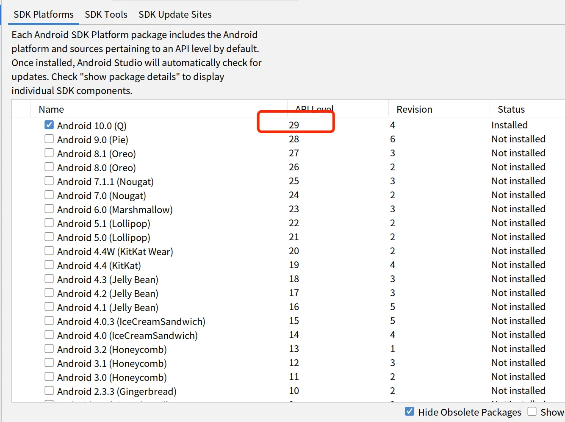Open the SDK Tools tab
The width and height of the screenshot is (565, 422).
[106, 14]
